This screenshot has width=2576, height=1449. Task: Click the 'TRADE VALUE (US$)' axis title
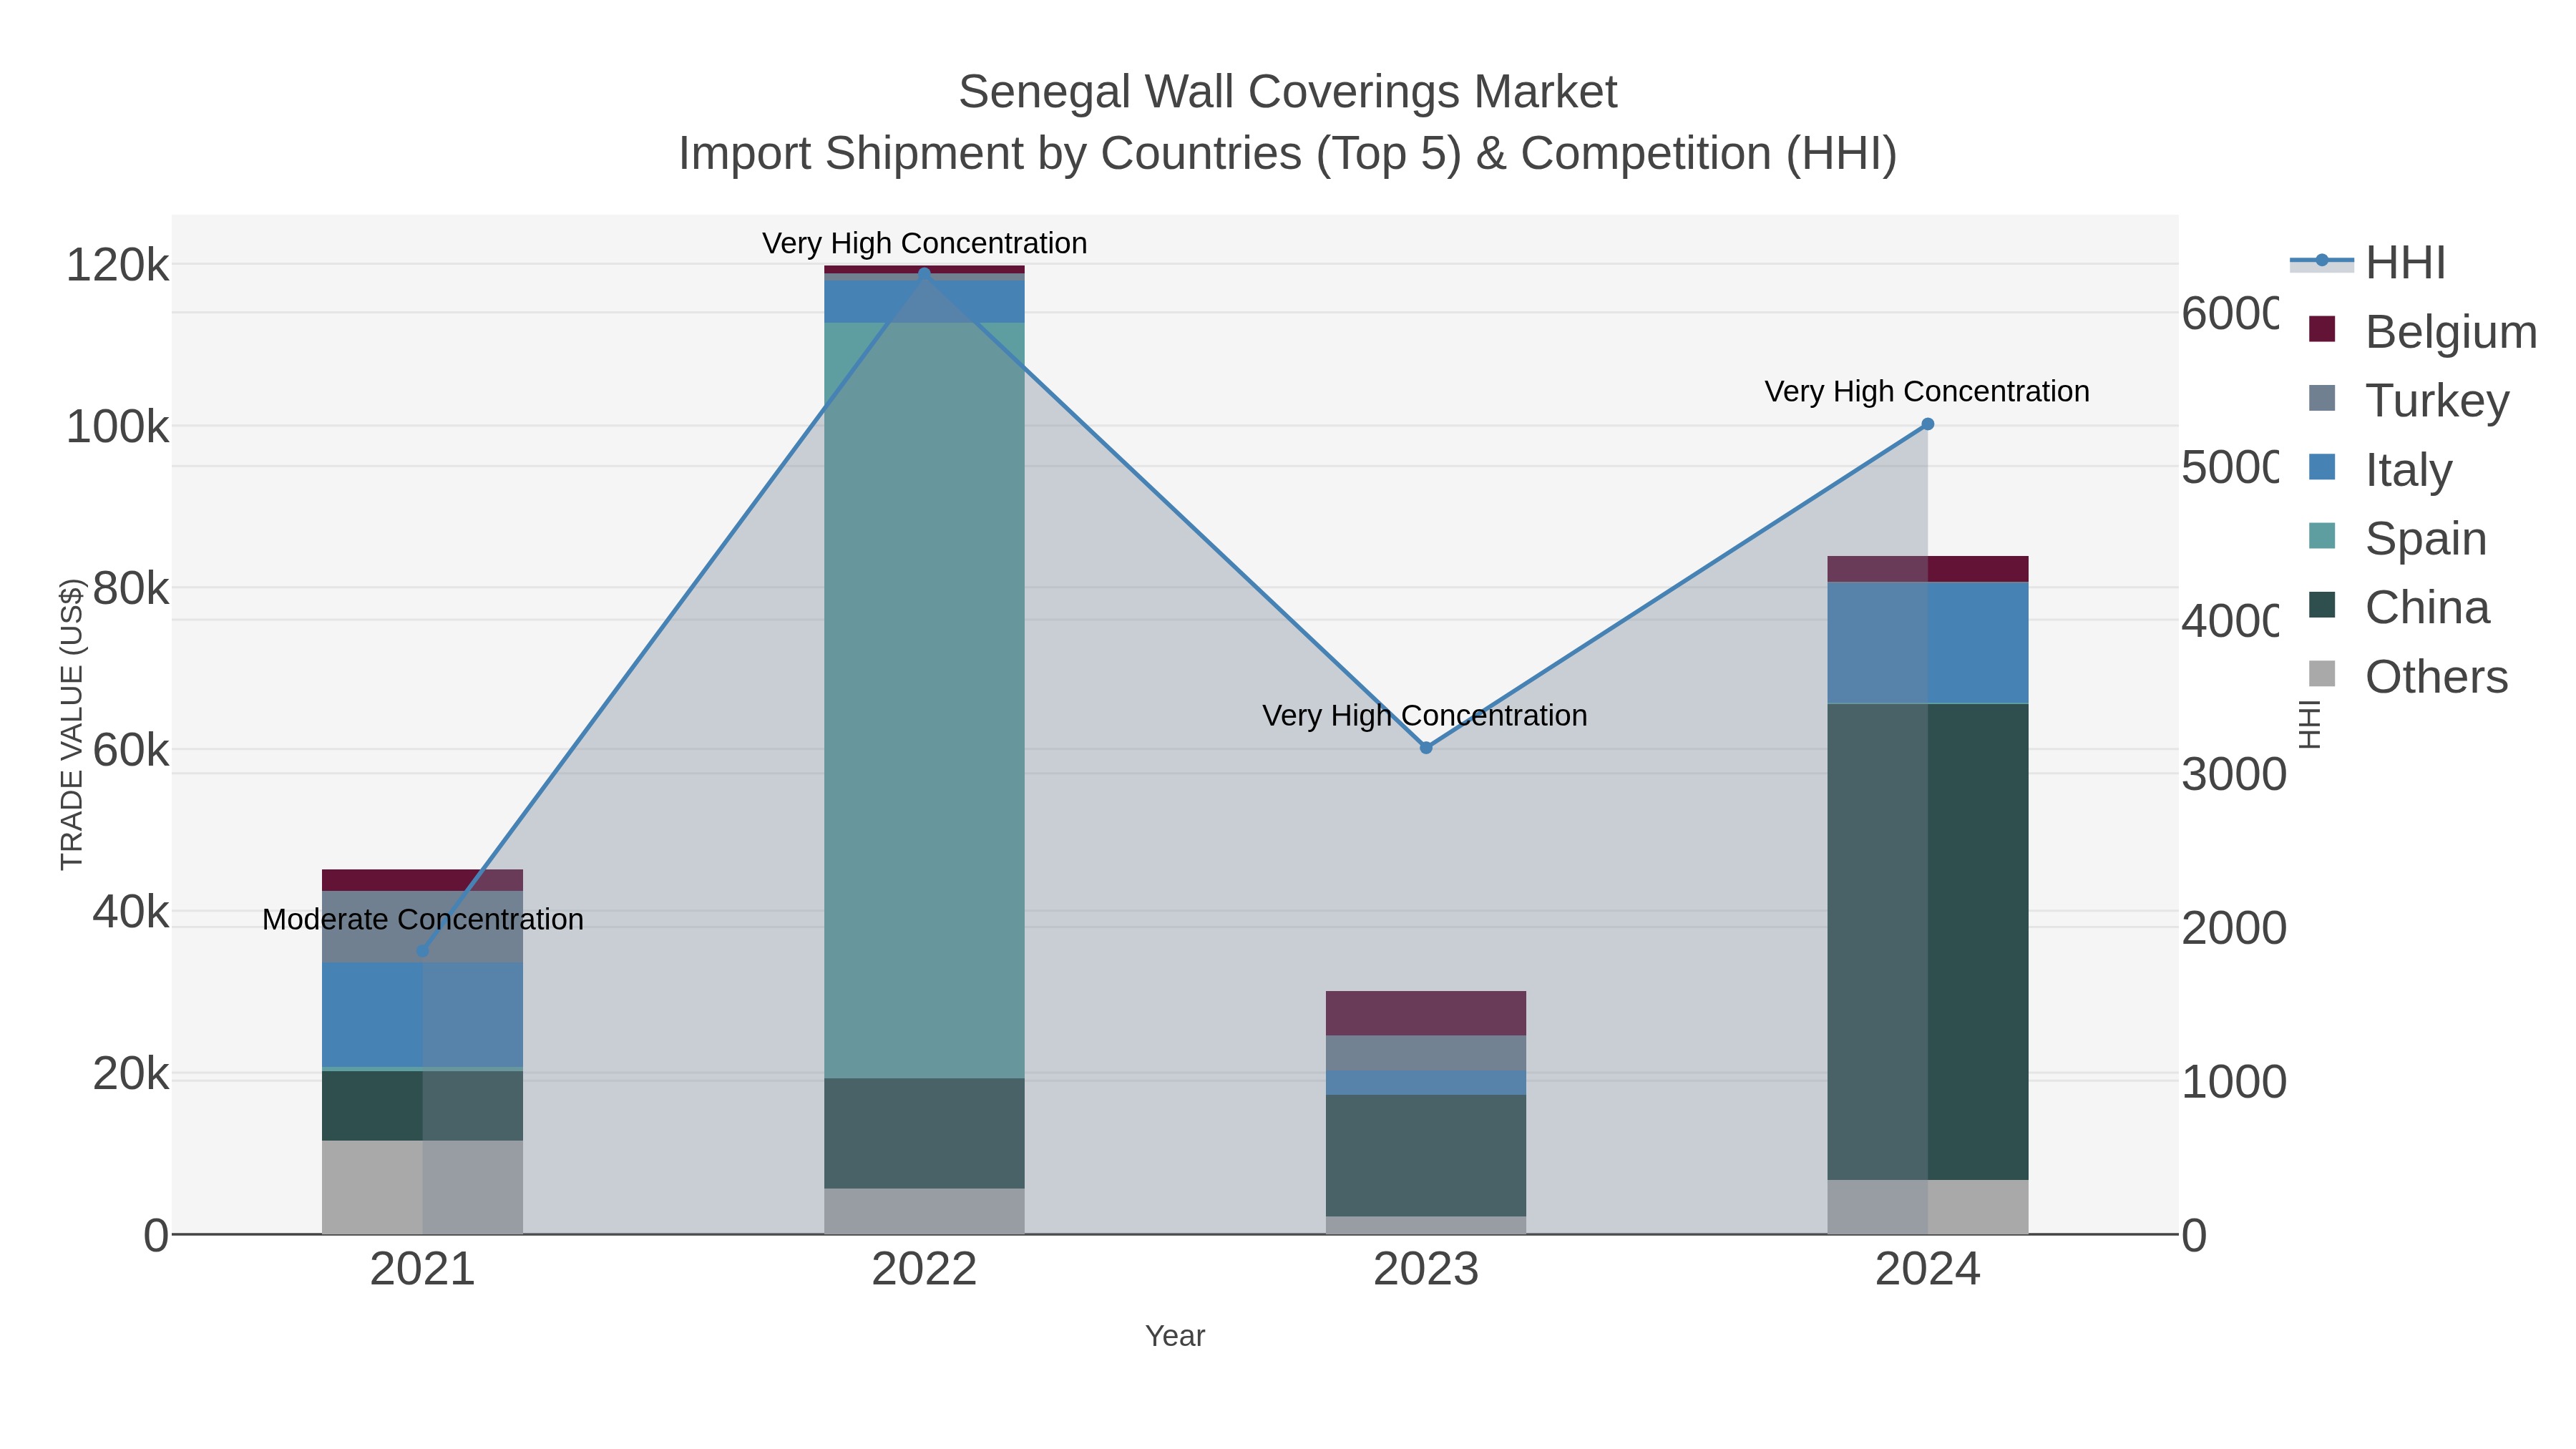tap(72, 724)
